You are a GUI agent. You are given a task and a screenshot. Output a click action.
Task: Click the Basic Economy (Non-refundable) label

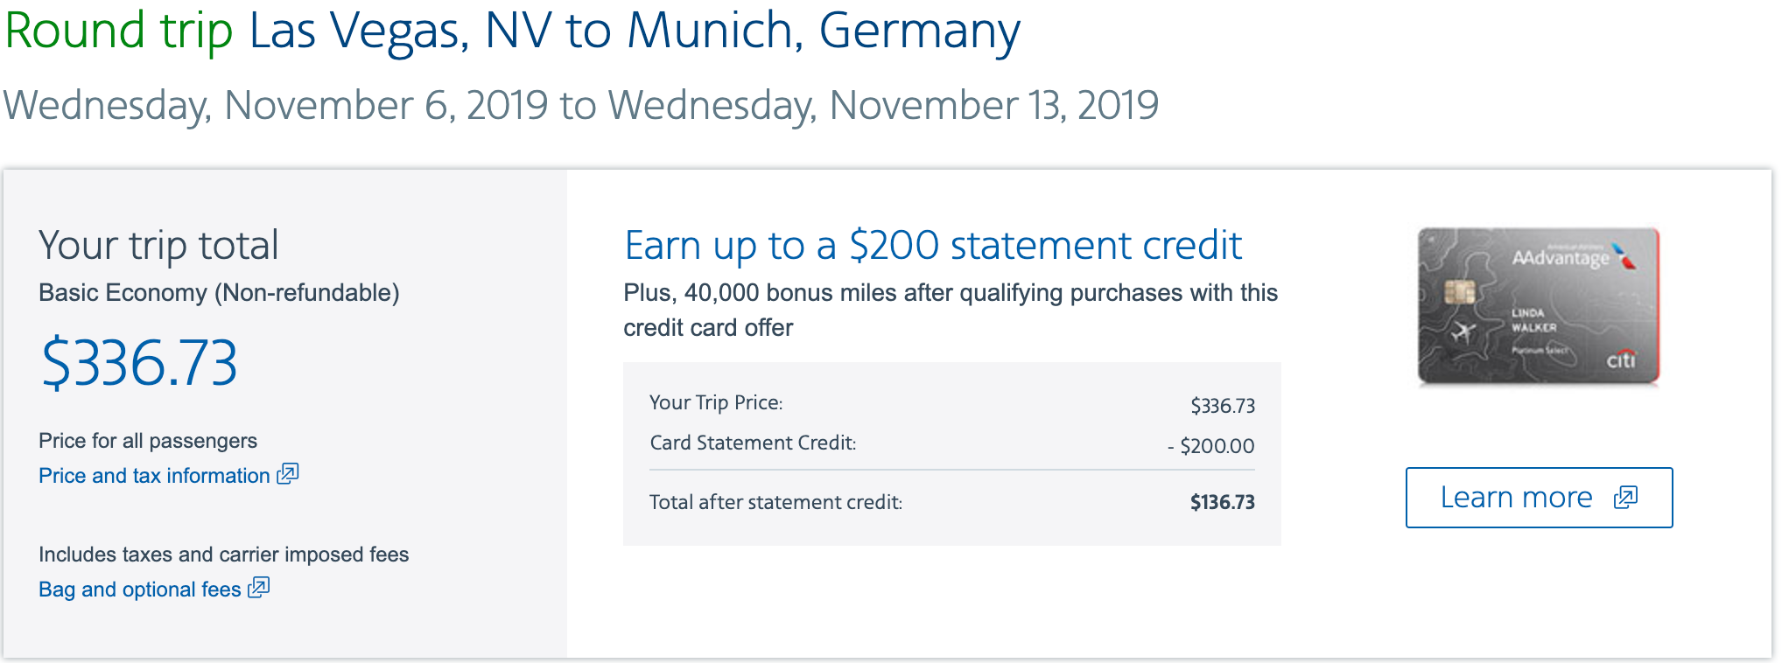(219, 293)
